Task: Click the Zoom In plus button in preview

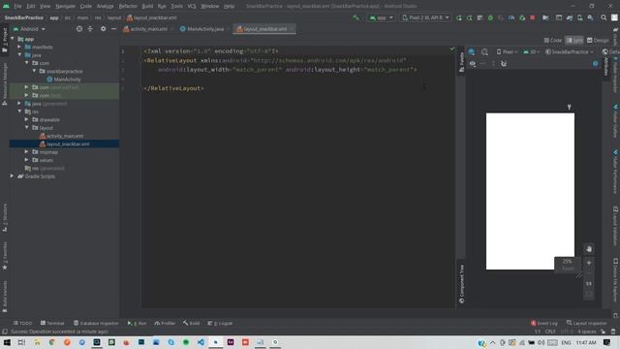Action: (589, 263)
